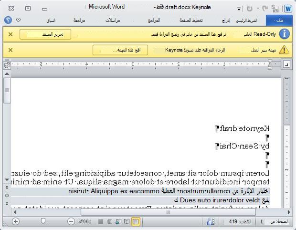The image size is (296, 230).
Task: Switch to تخطيط الصفحة (Page Layout) tab
Action: 191,21
